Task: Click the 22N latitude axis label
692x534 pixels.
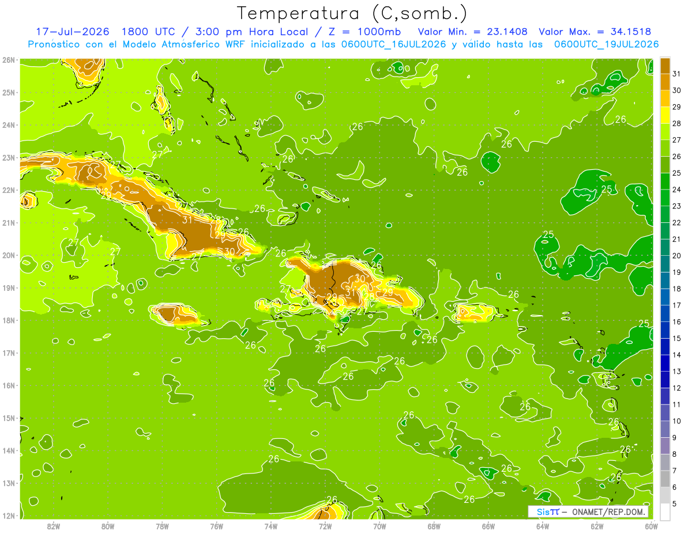Action: point(9,190)
